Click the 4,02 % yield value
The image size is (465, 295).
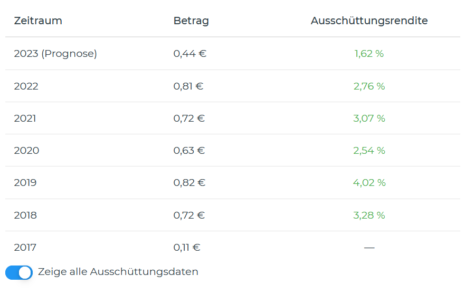[369, 183]
